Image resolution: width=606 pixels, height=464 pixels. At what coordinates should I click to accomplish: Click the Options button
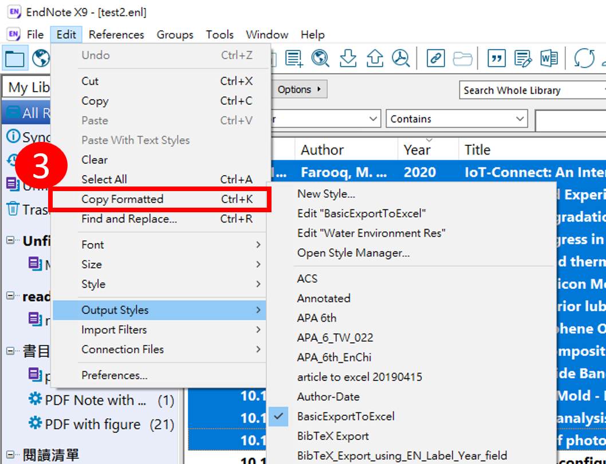click(299, 90)
